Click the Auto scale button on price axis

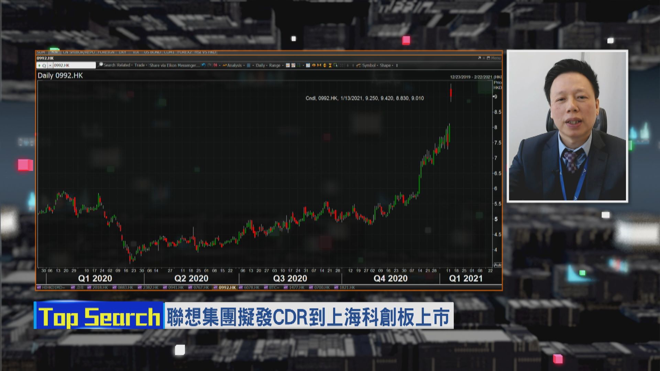tap(497, 265)
